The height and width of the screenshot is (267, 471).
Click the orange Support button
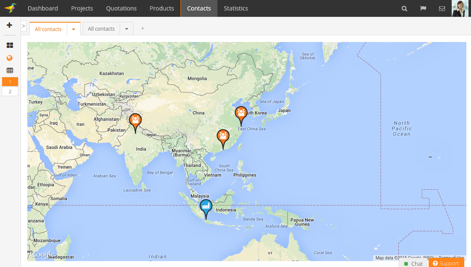(446, 263)
